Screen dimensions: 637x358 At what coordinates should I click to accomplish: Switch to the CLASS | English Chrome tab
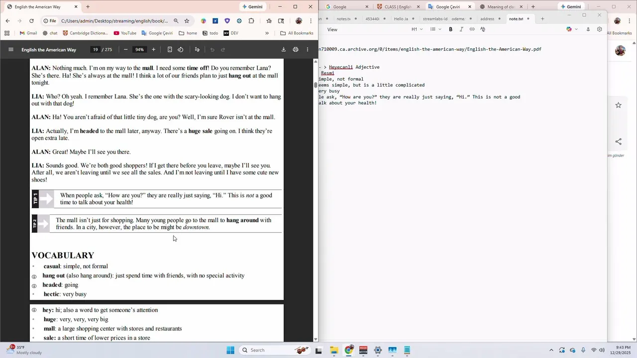click(397, 7)
